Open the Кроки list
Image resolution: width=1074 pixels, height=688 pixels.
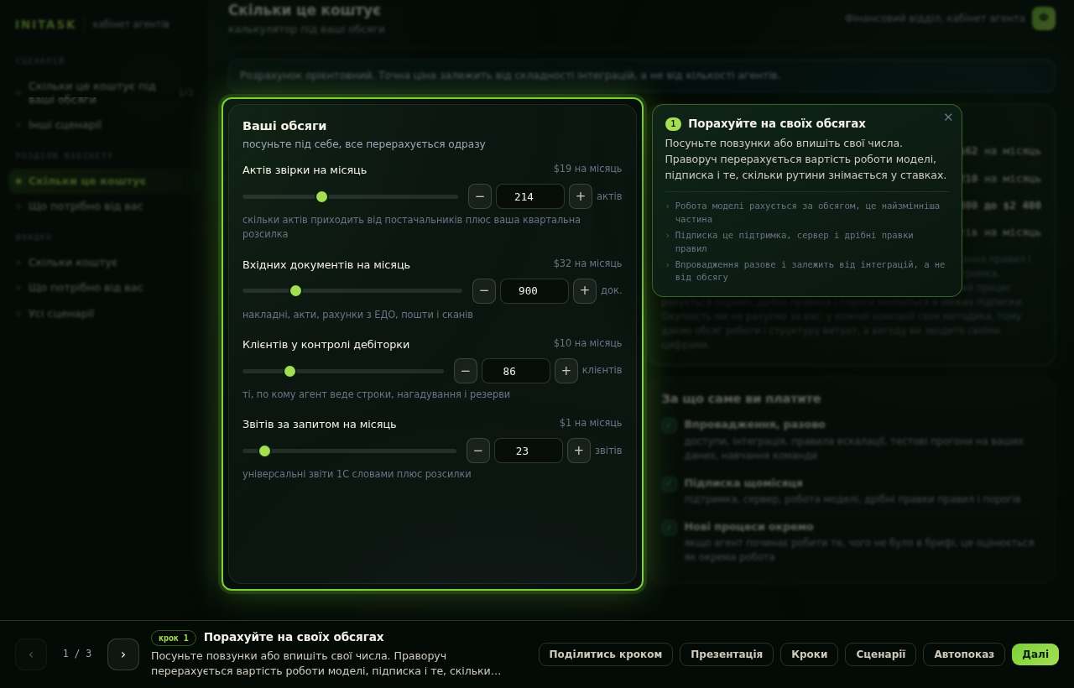coord(809,654)
